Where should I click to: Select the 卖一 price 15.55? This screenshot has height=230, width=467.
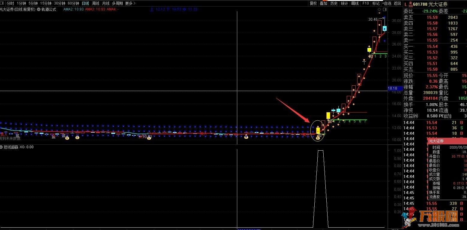[432, 40]
